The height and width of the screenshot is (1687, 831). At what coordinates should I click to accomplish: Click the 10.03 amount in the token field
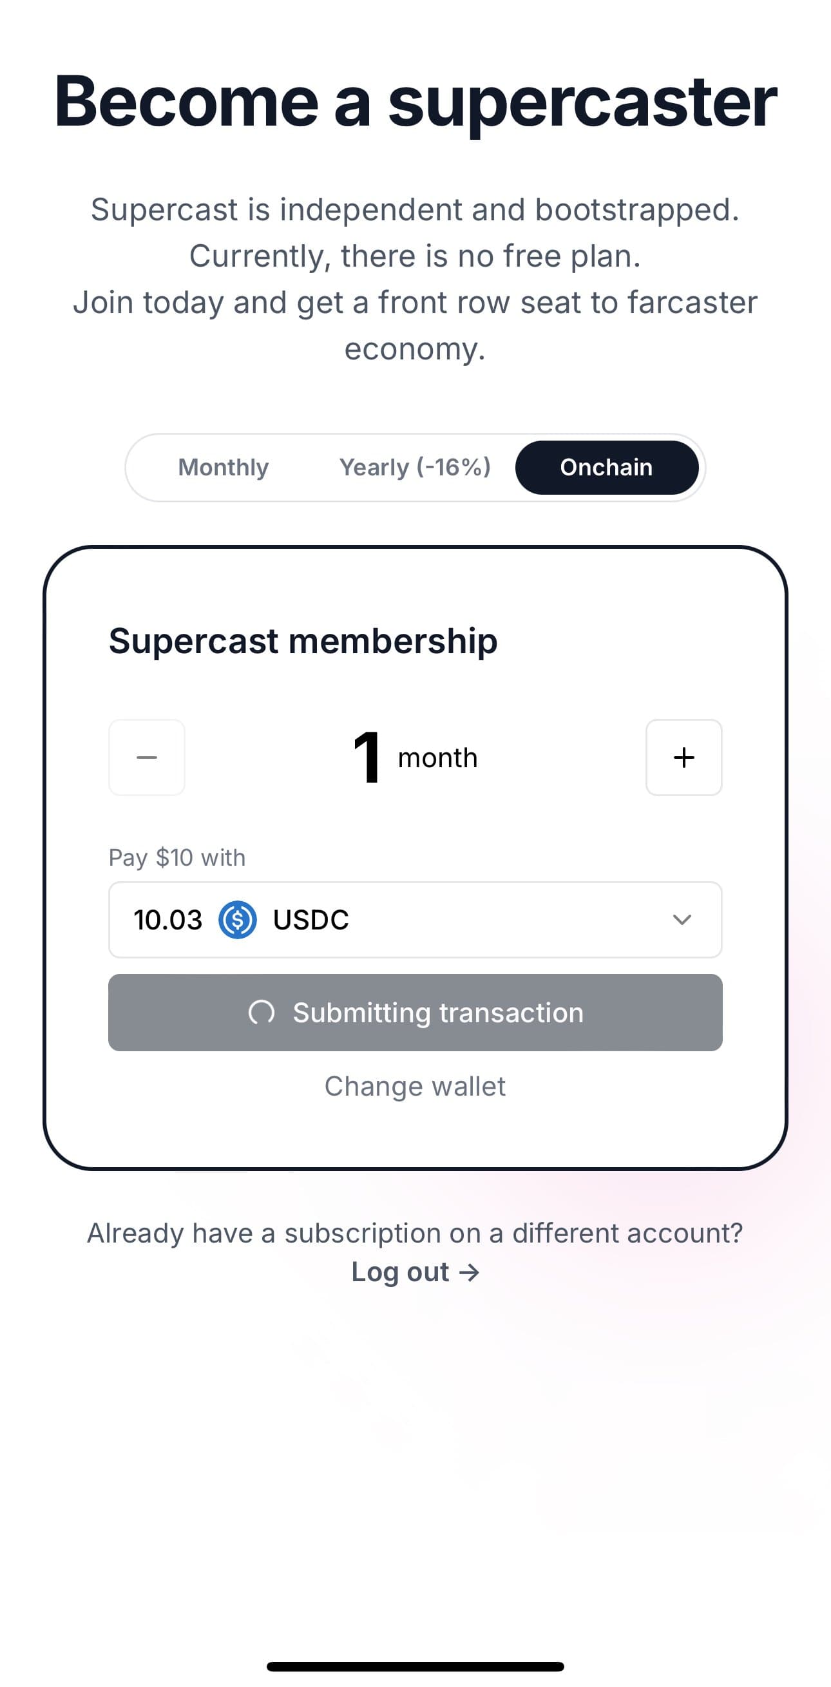(x=167, y=919)
